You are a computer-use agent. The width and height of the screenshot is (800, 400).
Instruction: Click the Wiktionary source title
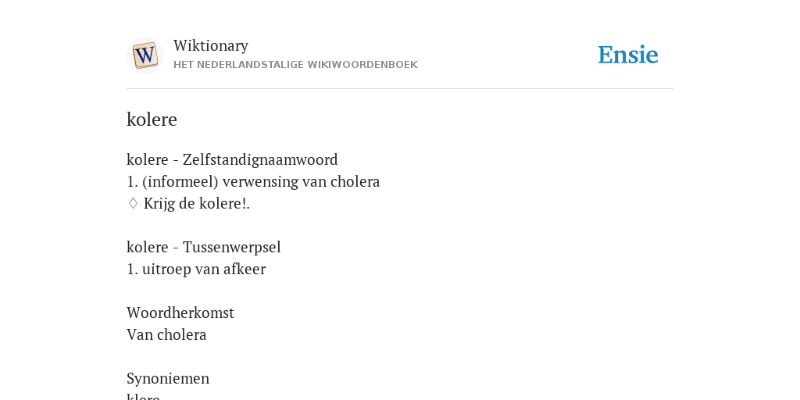211,45
